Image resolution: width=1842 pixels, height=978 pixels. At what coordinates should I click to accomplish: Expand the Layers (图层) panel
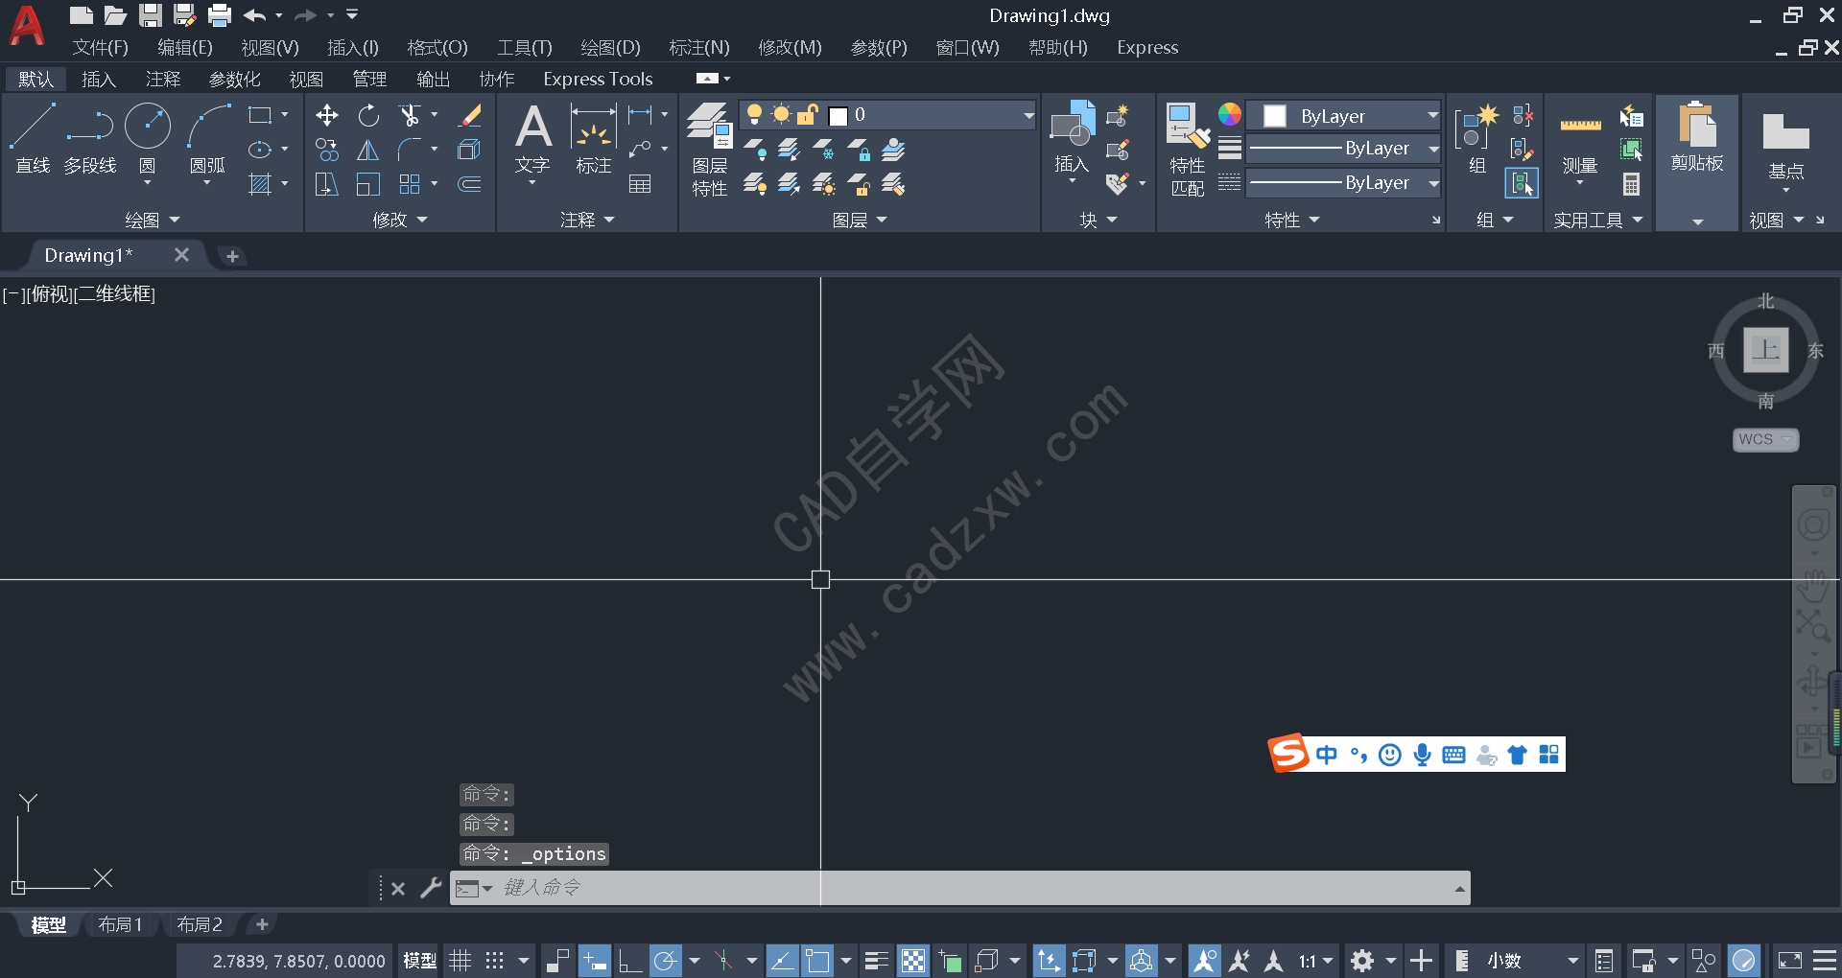pos(860,220)
